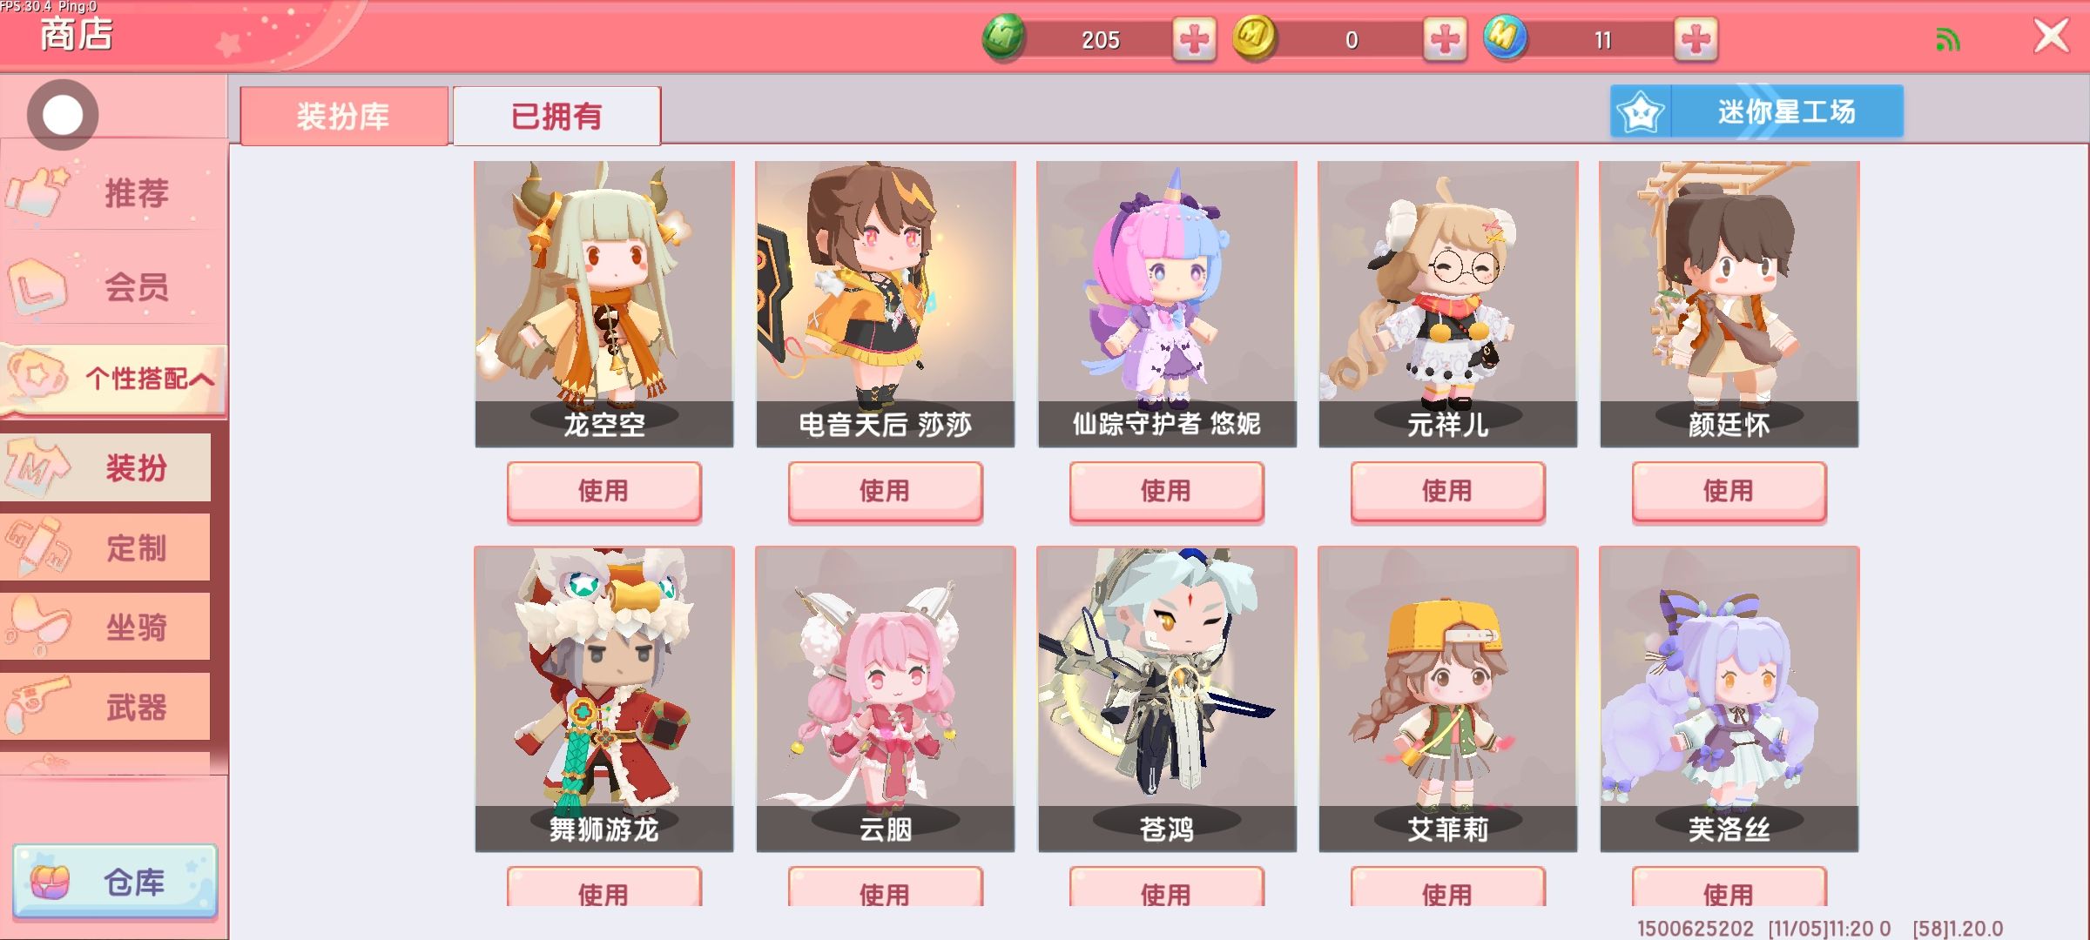The height and width of the screenshot is (940, 2090).
Task: Open the 定制 customization category
Action: click(x=105, y=547)
